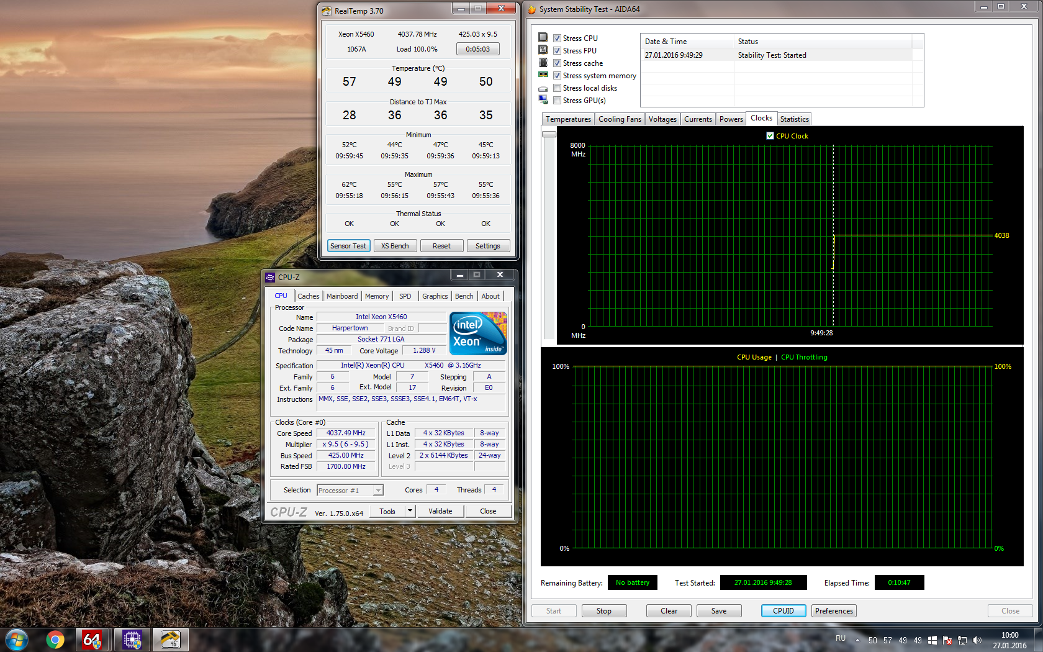Click the Intel Xeon inside logo in CPU-Z
Screen dimensions: 1043x652
click(478, 333)
